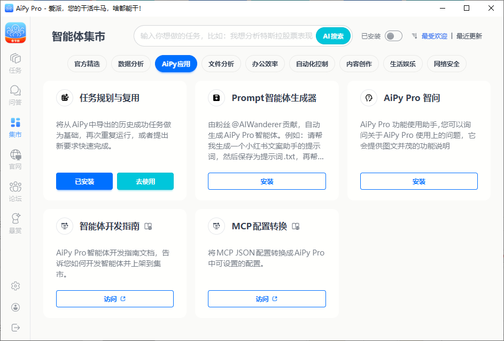Open the 问答 (Q&A) sidebar icon
The width and height of the screenshot is (504, 341).
coord(15,95)
